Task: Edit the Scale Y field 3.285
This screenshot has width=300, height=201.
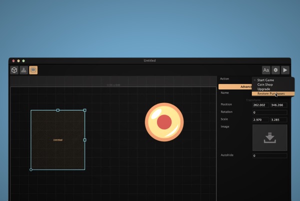Action: pyautogui.click(x=278, y=120)
